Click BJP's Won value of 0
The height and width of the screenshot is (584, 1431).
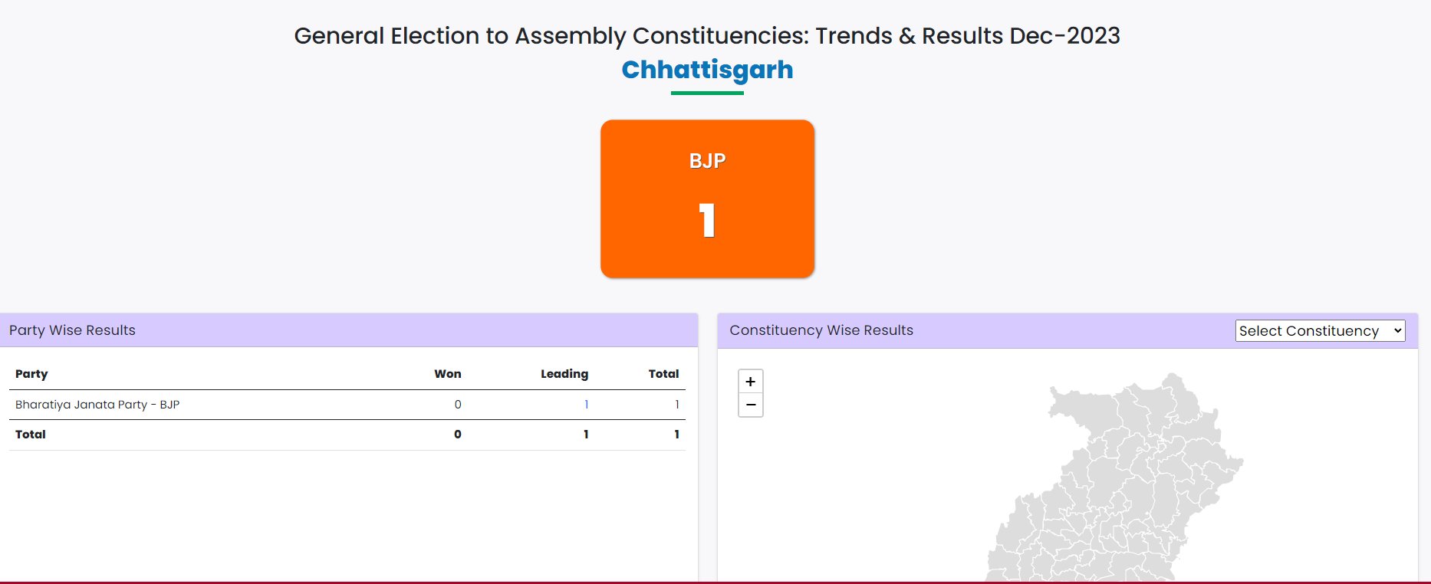tap(458, 405)
